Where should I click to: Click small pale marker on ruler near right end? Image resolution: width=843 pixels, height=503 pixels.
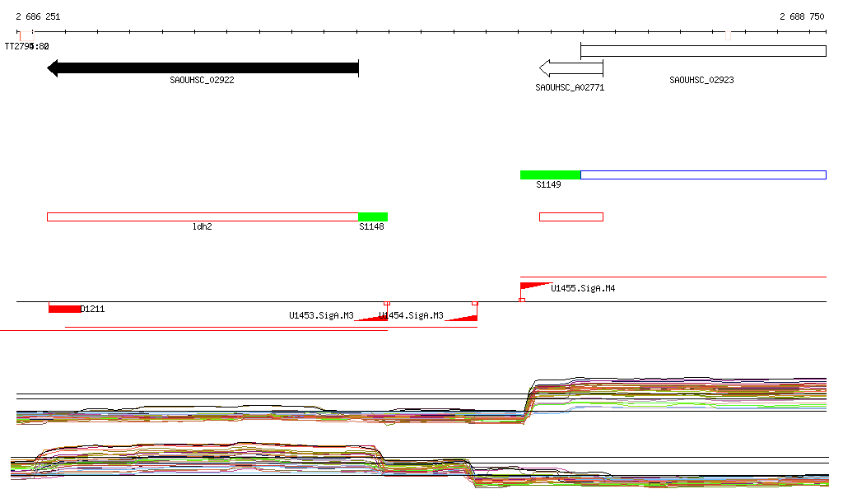pyautogui.click(x=728, y=35)
